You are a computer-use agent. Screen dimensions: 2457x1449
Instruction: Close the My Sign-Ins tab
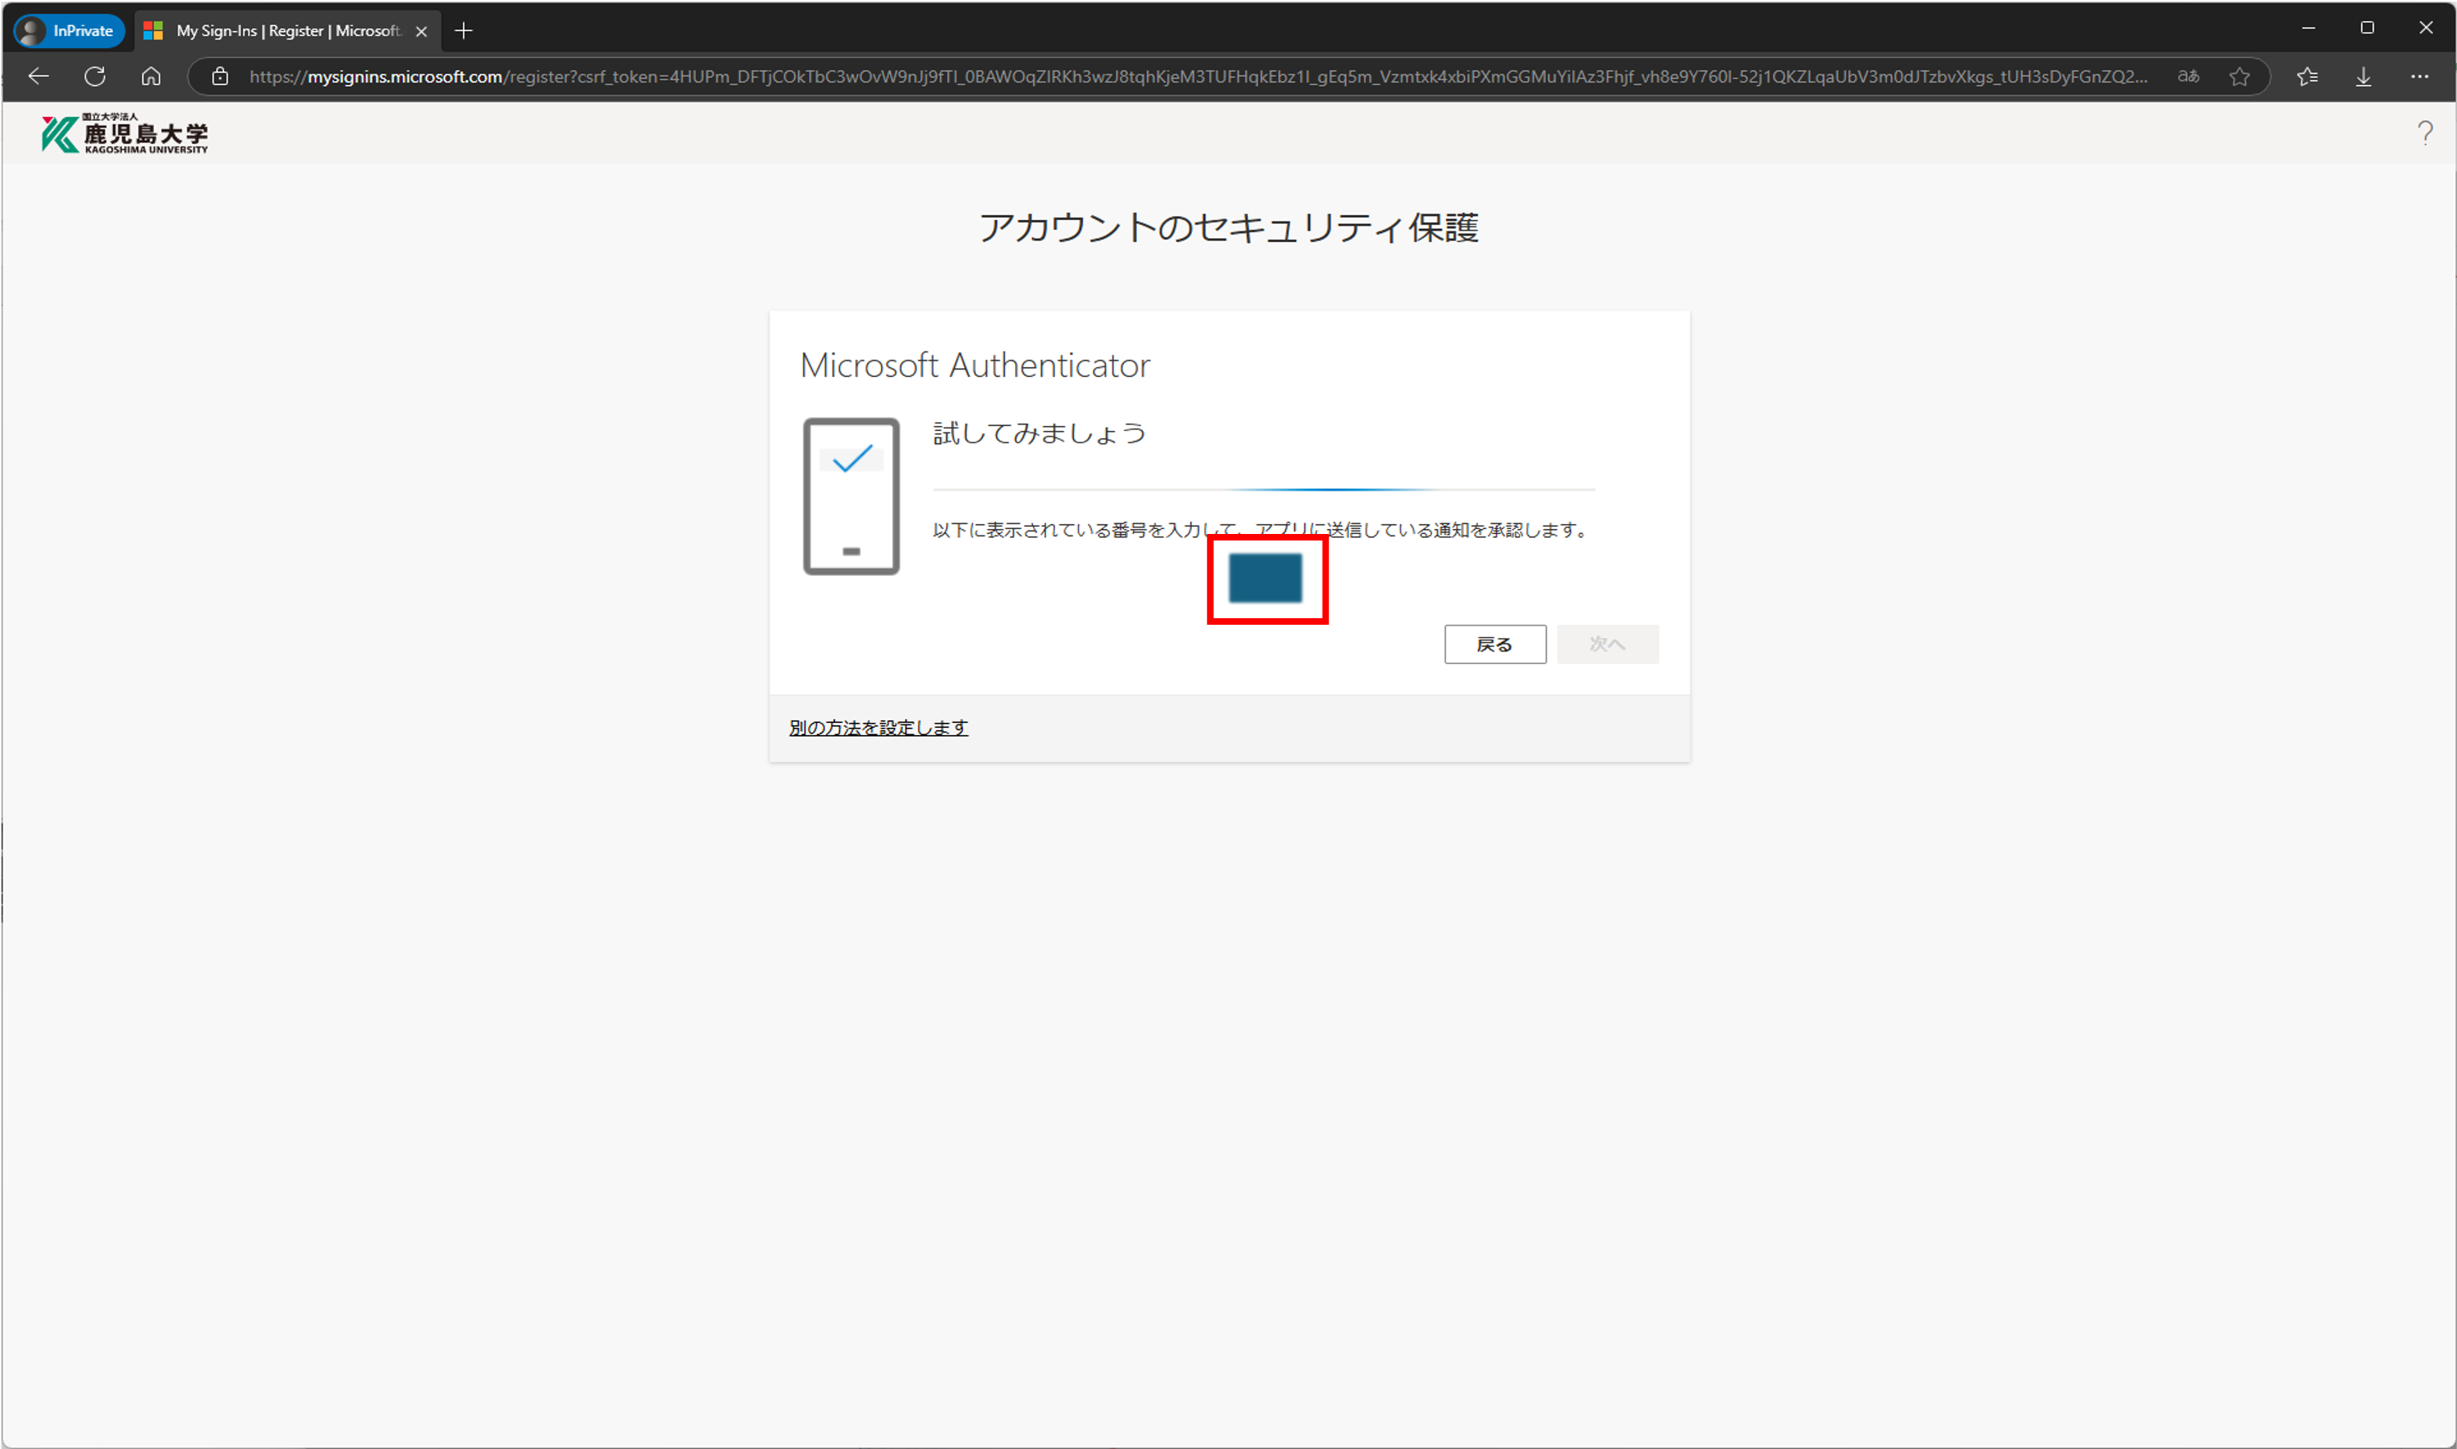[421, 31]
